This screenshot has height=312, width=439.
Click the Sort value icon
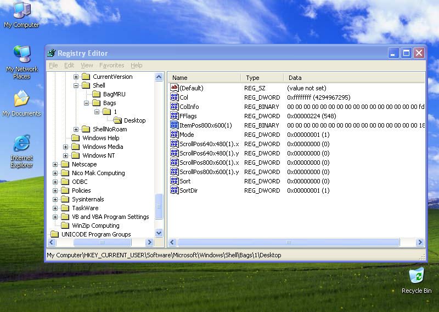[174, 181]
